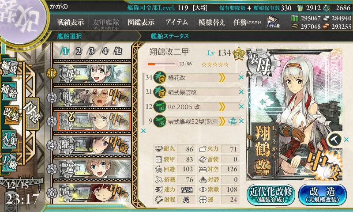Remove 噴式景雲改 with its X mark
Image resolution: width=353 pixels, height=212 pixels.
tap(241, 92)
